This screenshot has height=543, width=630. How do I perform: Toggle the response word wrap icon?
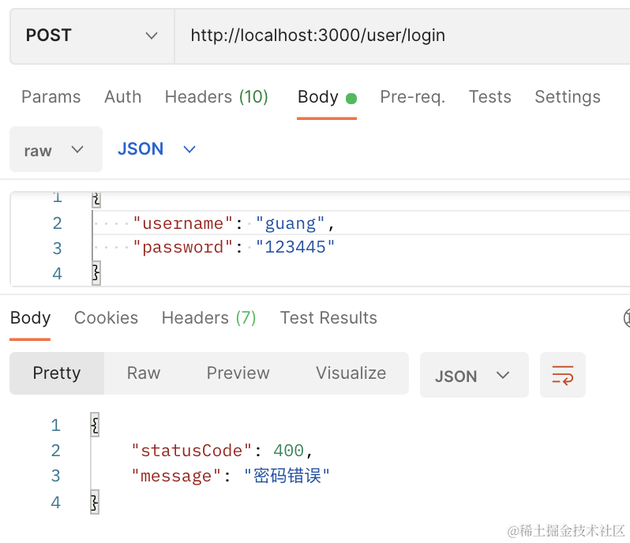(562, 375)
